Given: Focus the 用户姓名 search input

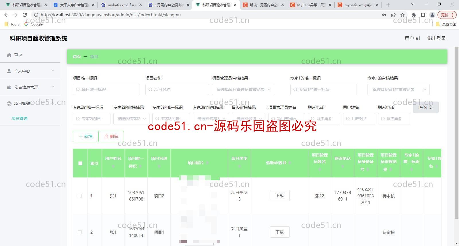Looking at the screenshot, I should (x=359, y=119).
